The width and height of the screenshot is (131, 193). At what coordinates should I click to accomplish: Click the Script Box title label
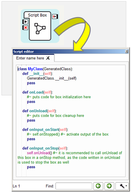point(37,15)
